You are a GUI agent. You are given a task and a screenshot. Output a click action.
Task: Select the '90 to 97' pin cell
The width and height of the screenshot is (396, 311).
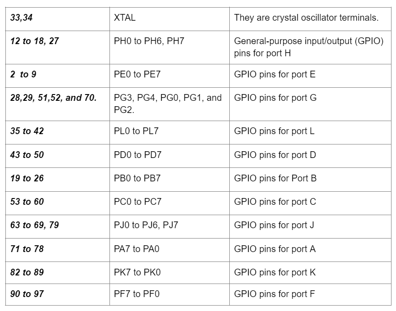tap(57, 295)
